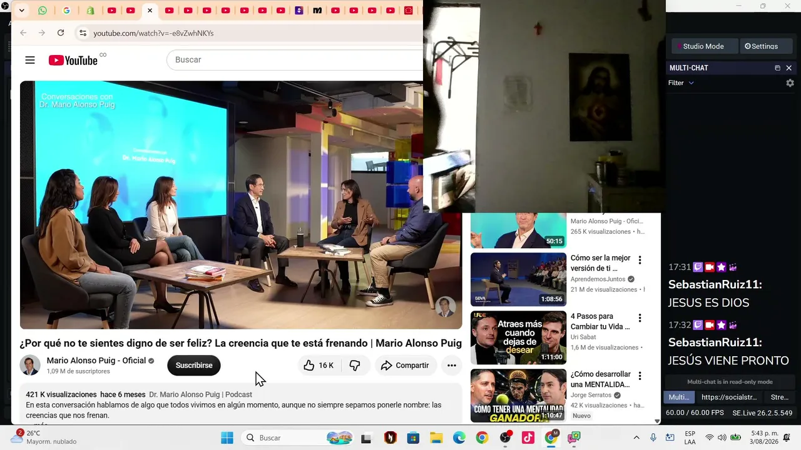Click the 'JESÚS VIENE PRONTO' chat message
The image size is (801, 450).
tap(728, 361)
